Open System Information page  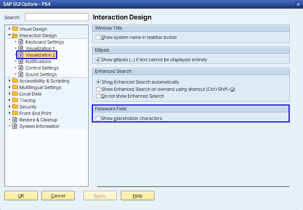39,126
